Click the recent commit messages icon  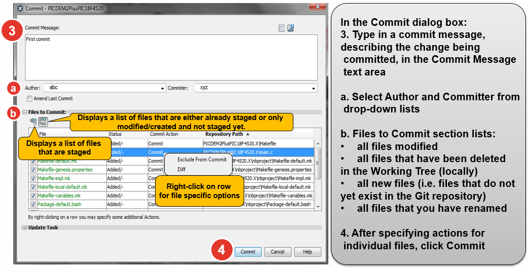(x=282, y=28)
